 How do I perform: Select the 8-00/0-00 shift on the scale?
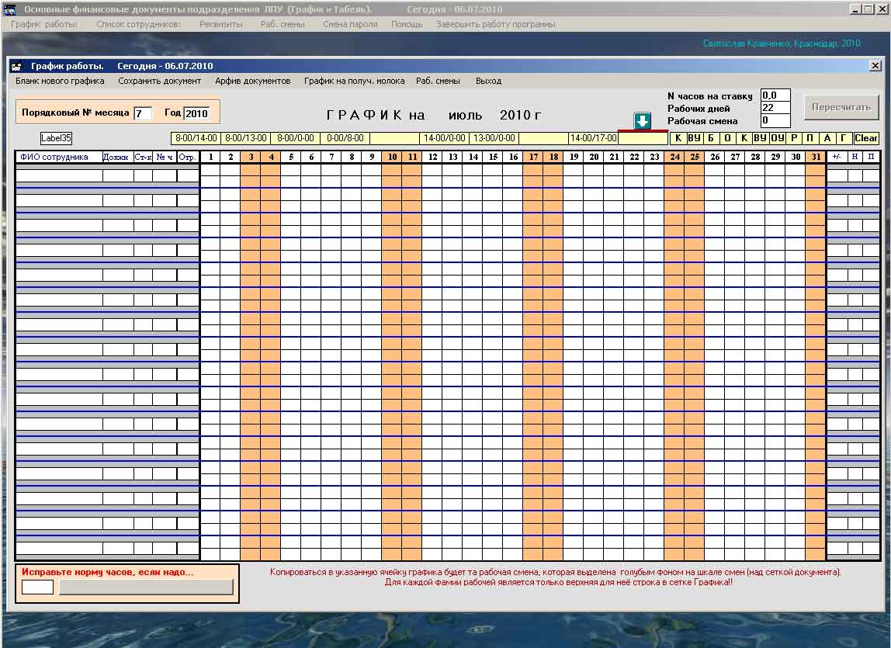[x=296, y=138]
